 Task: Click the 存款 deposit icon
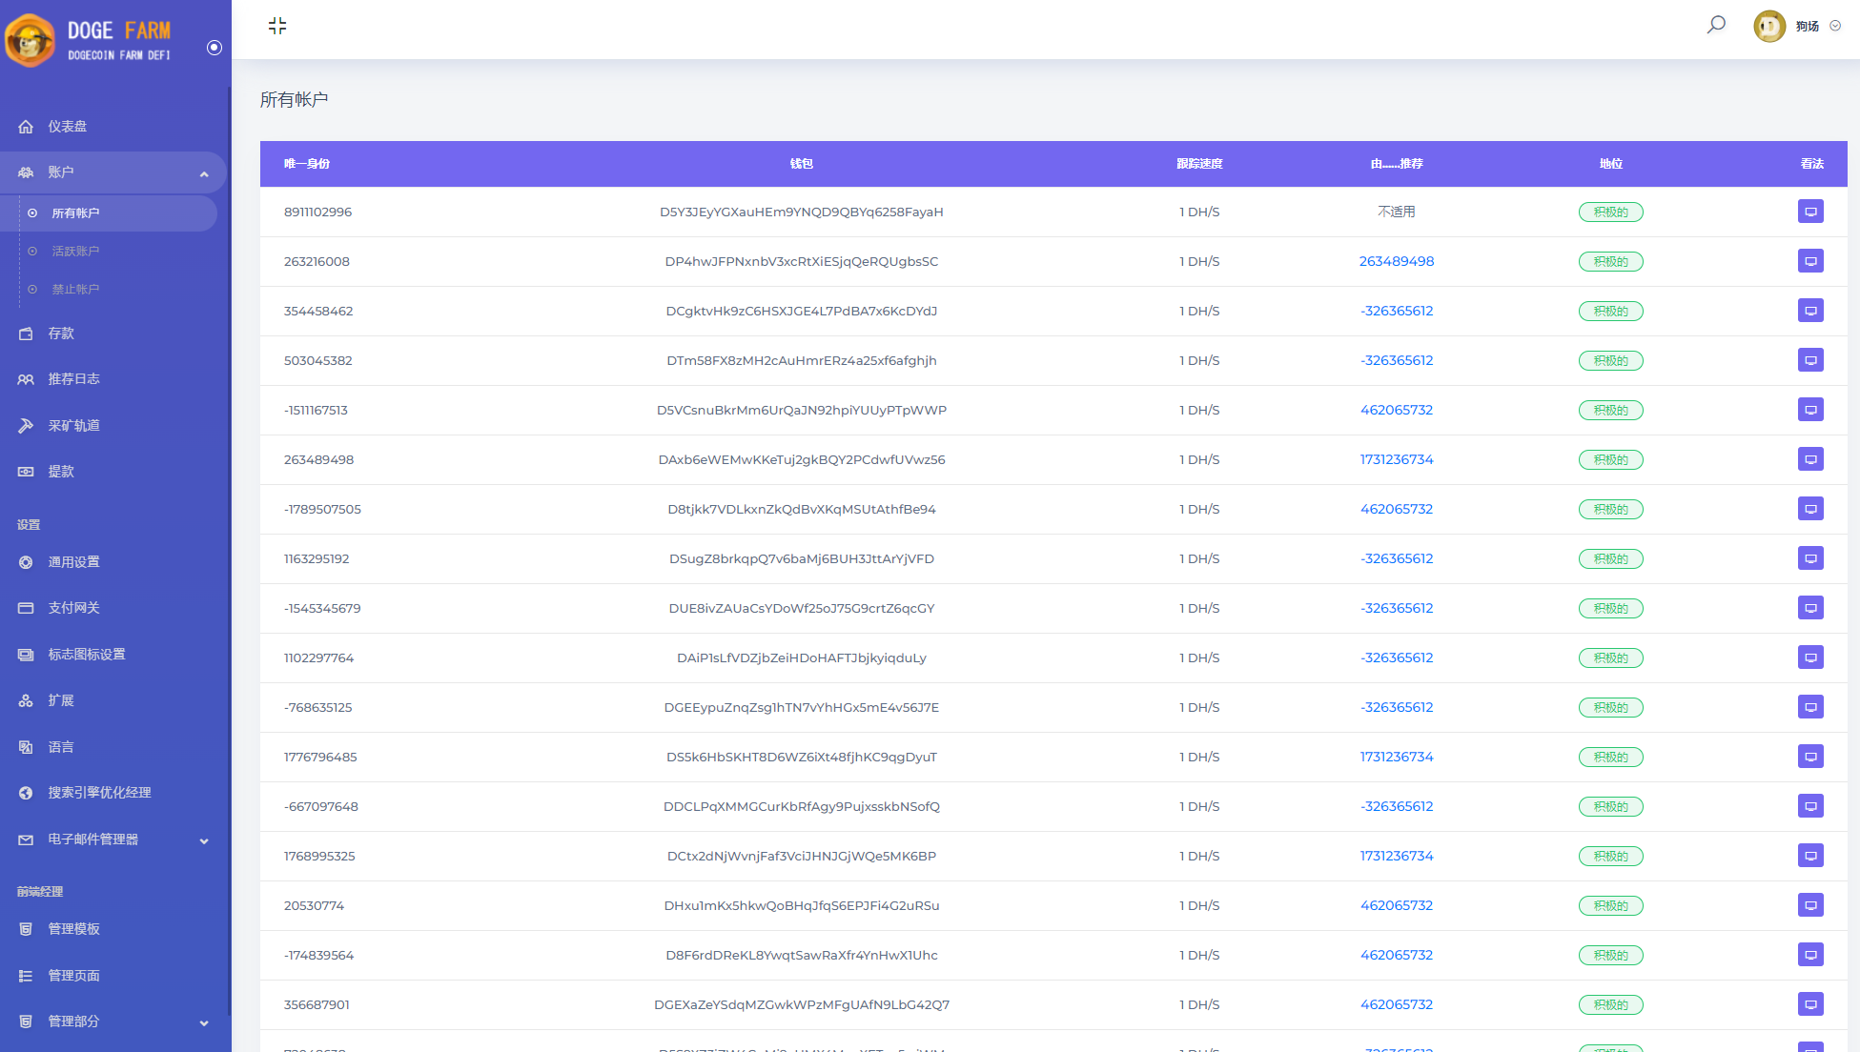coord(26,334)
